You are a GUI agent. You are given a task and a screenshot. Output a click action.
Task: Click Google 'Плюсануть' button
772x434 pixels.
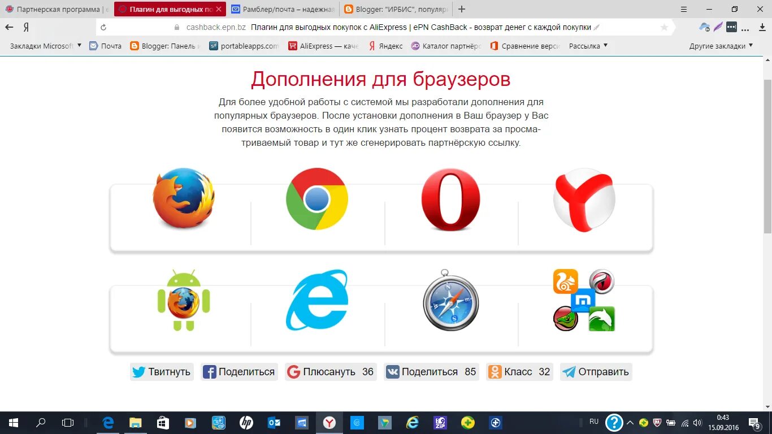(x=331, y=372)
